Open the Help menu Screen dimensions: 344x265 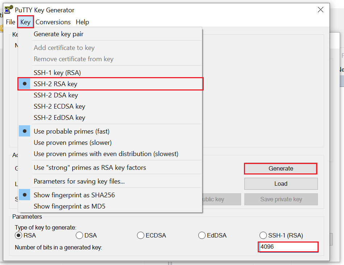[83, 22]
